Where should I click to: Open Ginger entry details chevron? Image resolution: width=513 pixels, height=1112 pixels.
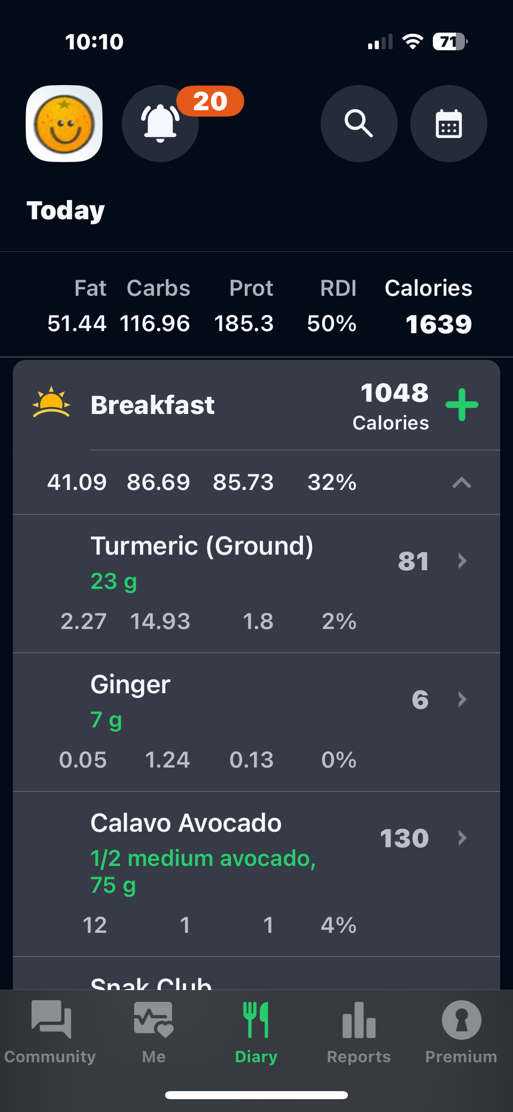(x=462, y=699)
